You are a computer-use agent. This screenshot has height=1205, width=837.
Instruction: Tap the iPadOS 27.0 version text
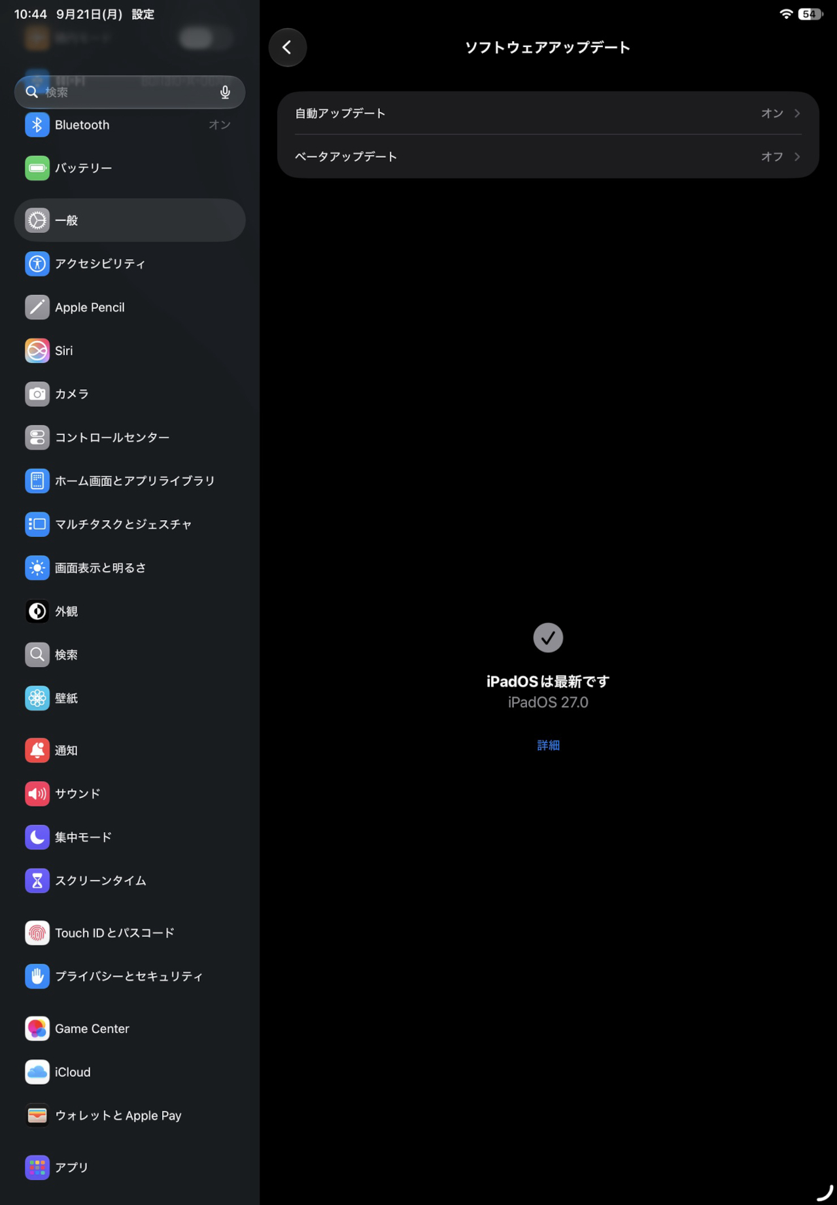tap(548, 703)
